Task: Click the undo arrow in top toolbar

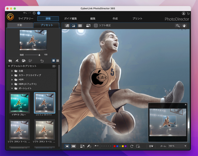Action: coord(25,13)
